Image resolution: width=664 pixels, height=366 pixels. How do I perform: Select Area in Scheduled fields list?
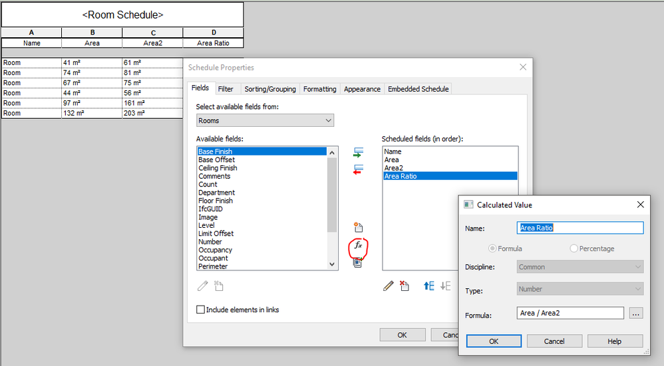coord(450,160)
